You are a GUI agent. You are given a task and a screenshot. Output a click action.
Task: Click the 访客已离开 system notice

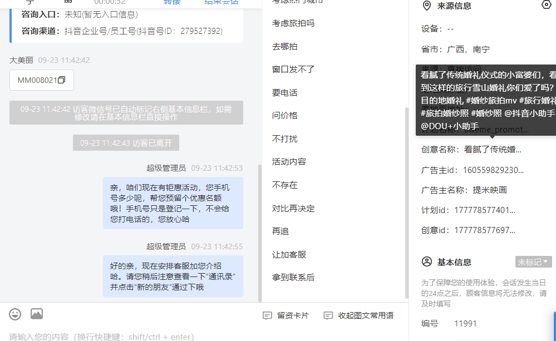point(126,143)
